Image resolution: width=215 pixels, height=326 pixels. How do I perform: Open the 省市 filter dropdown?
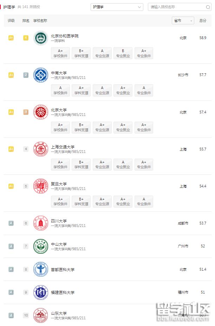click(183, 20)
